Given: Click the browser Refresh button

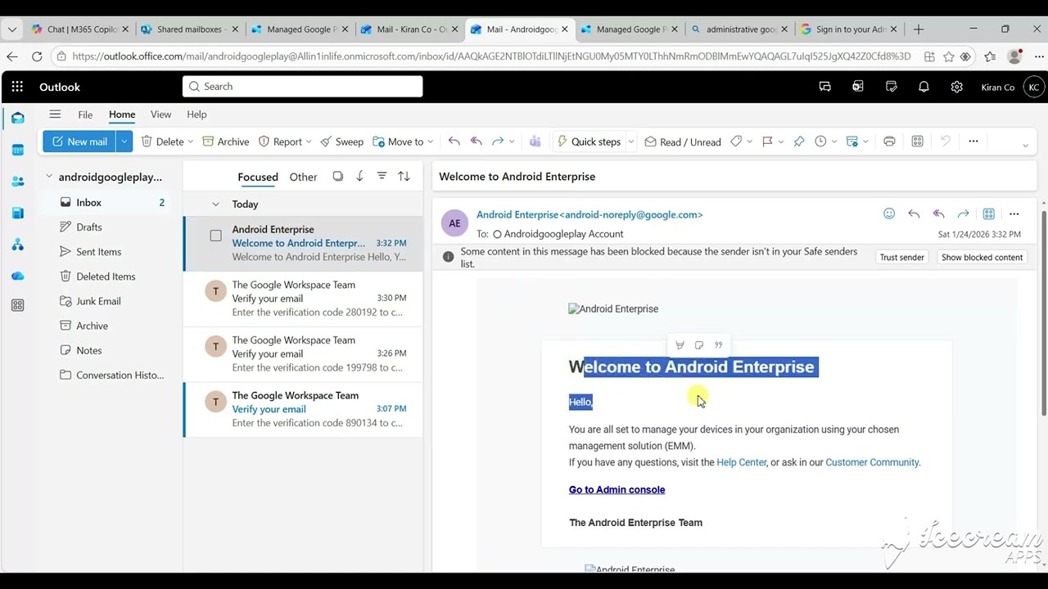Looking at the screenshot, I should pos(37,56).
